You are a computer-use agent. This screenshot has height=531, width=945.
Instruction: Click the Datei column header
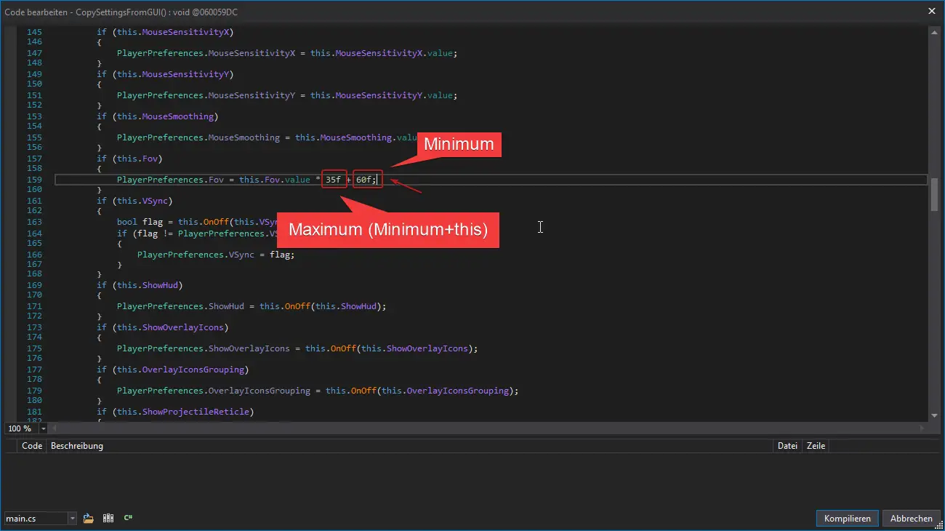787,446
